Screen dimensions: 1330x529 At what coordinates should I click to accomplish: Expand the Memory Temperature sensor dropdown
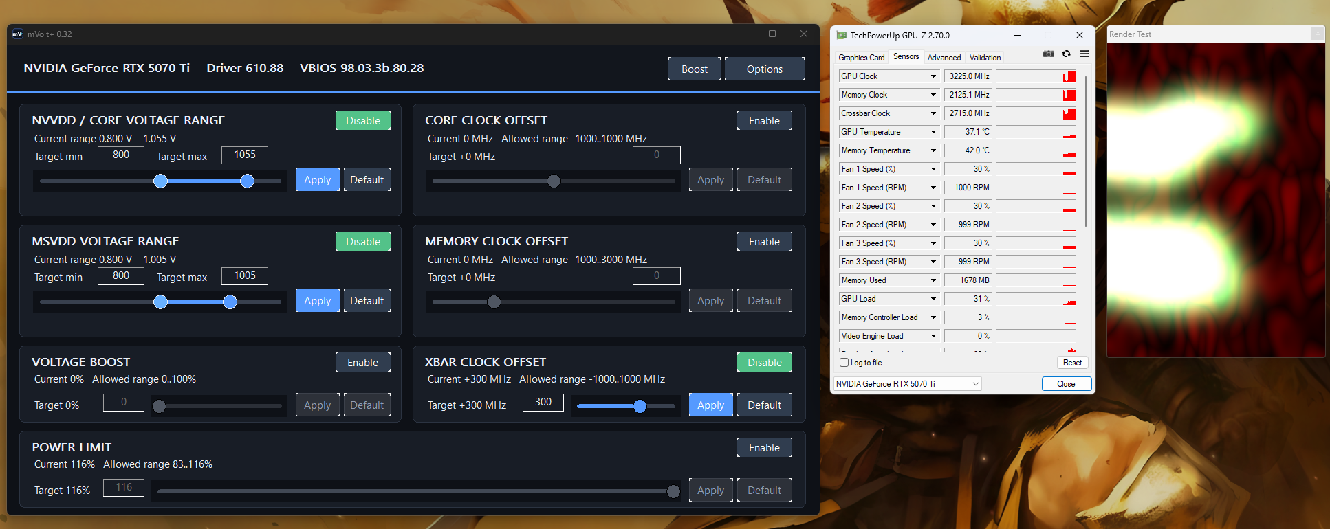click(x=933, y=150)
